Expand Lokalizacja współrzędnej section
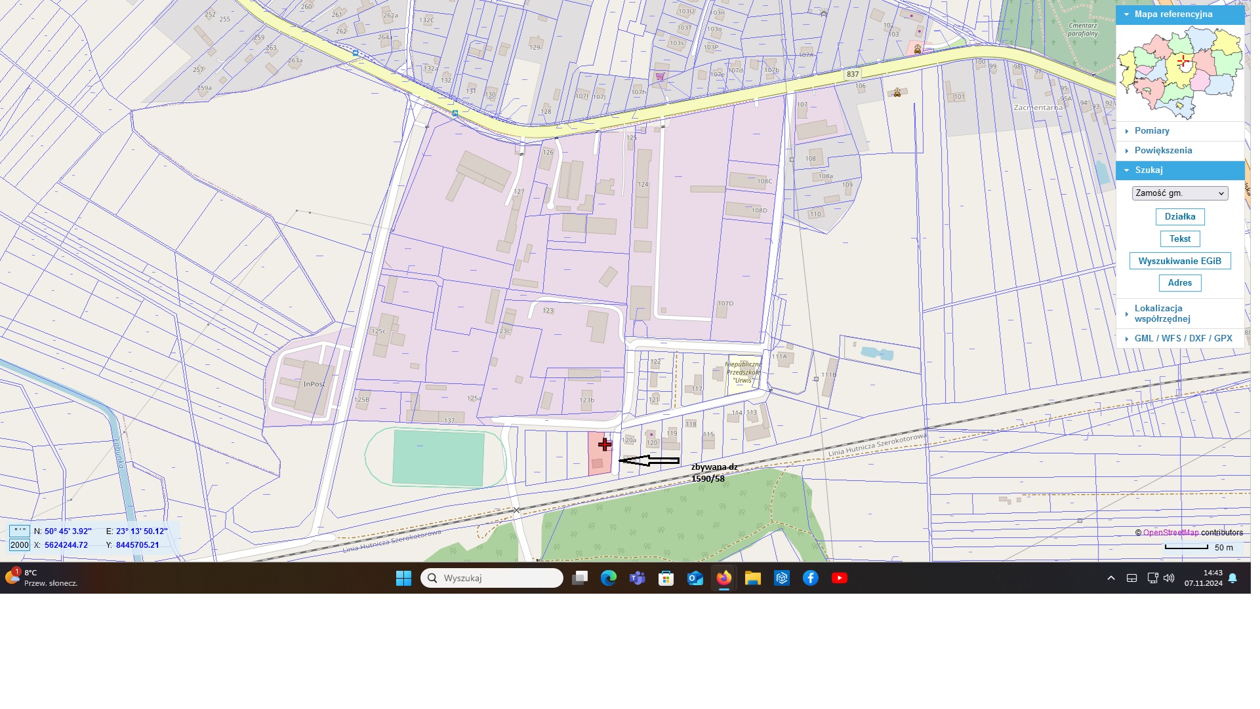Screen dimensions: 1260x709 tap(1162, 314)
